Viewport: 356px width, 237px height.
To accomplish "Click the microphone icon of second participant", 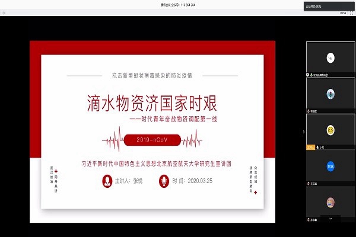I will 309,111.
